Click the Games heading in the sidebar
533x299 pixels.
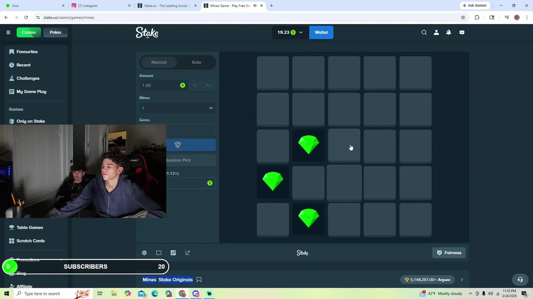[x=16, y=109]
